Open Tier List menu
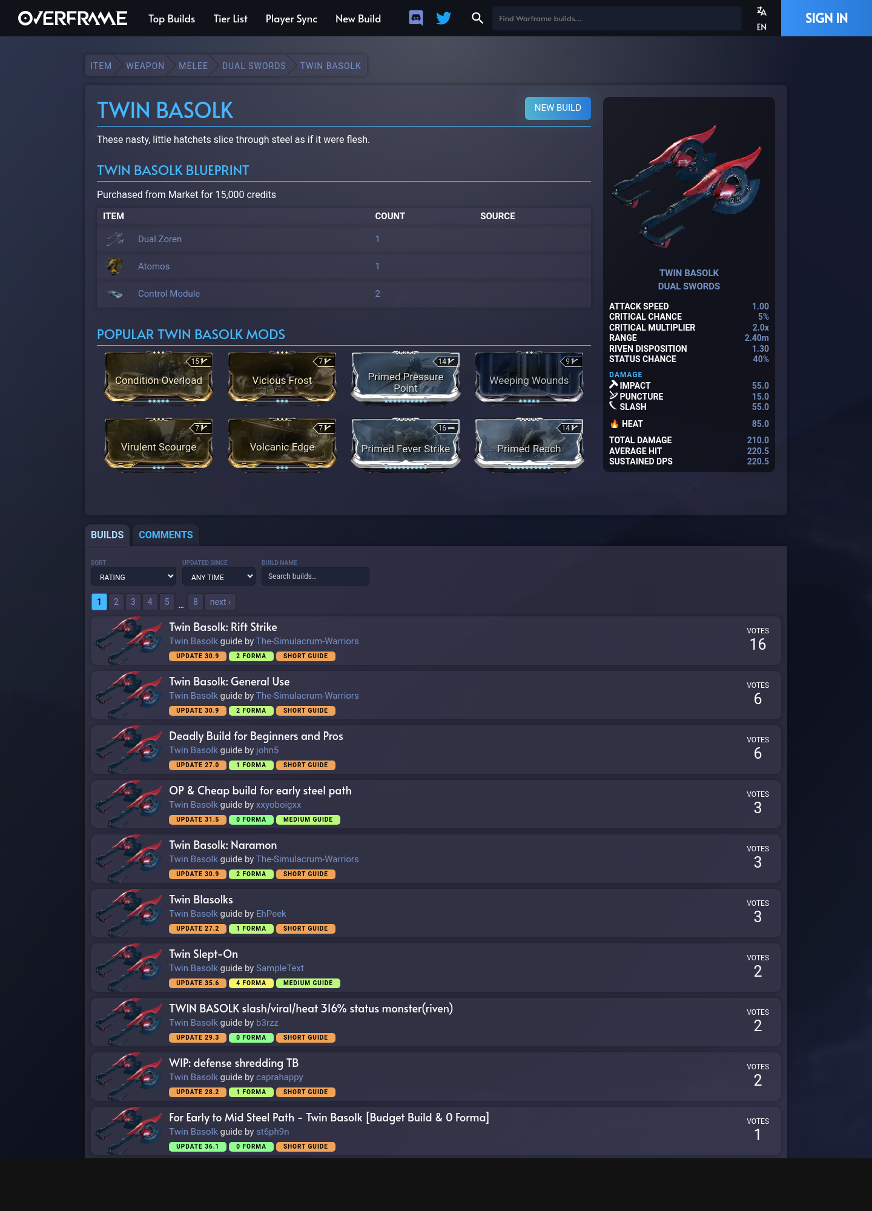This screenshot has height=1211, width=872. pos(230,19)
